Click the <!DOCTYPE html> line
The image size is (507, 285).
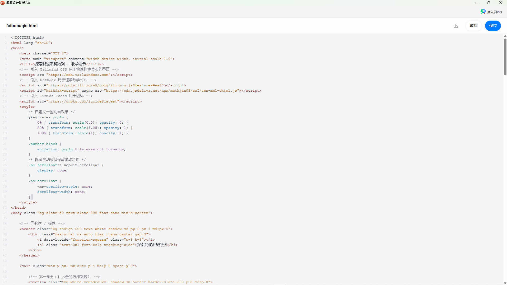(x=27, y=38)
